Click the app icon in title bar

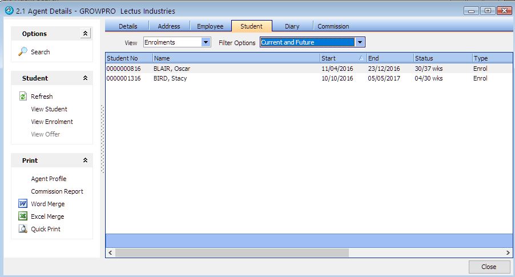pos(8,11)
